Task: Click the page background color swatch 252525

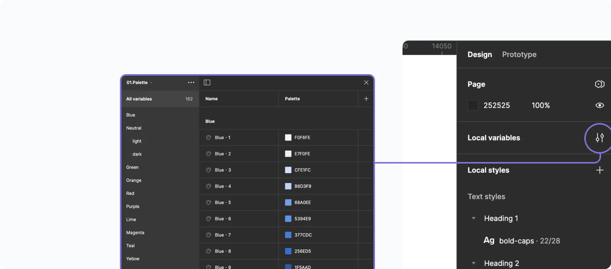Action: pos(473,105)
